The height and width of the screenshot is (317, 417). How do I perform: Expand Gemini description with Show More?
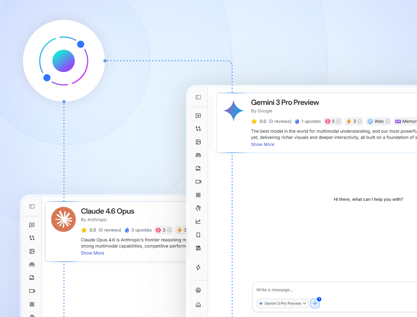tap(262, 144)
